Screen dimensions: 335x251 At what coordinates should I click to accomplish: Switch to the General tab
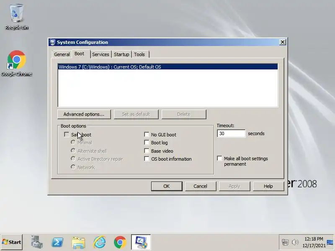coord(62,54)
